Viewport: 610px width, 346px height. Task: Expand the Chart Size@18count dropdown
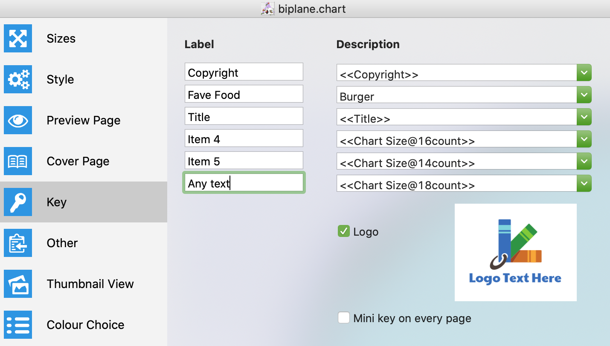(584, 184)
